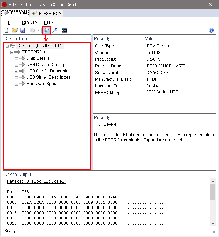Click the arrow icon beside FT EEPROM
The image size is (219, 237).
(17, 52)
